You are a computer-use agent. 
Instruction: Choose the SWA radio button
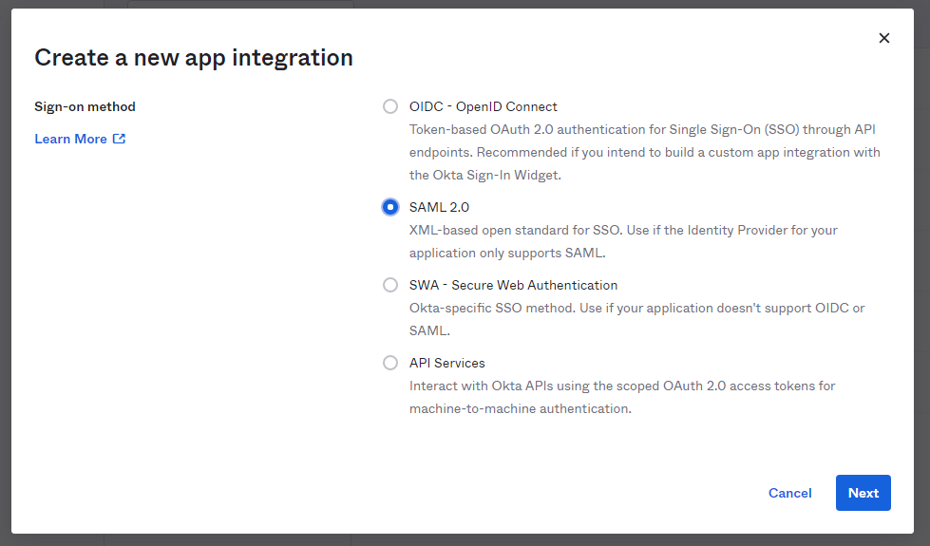pos(390,285)
